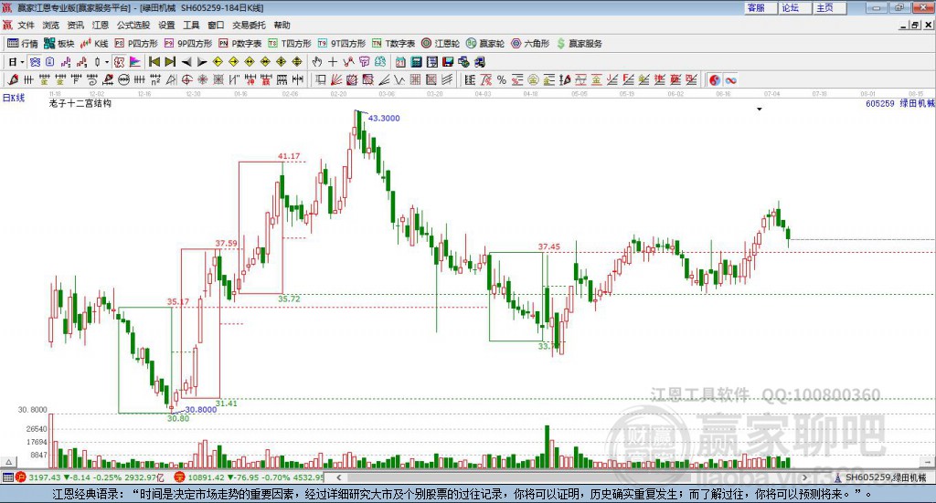Open the 交易委托 menu
The image size is (936, 503).
[249, 25]
